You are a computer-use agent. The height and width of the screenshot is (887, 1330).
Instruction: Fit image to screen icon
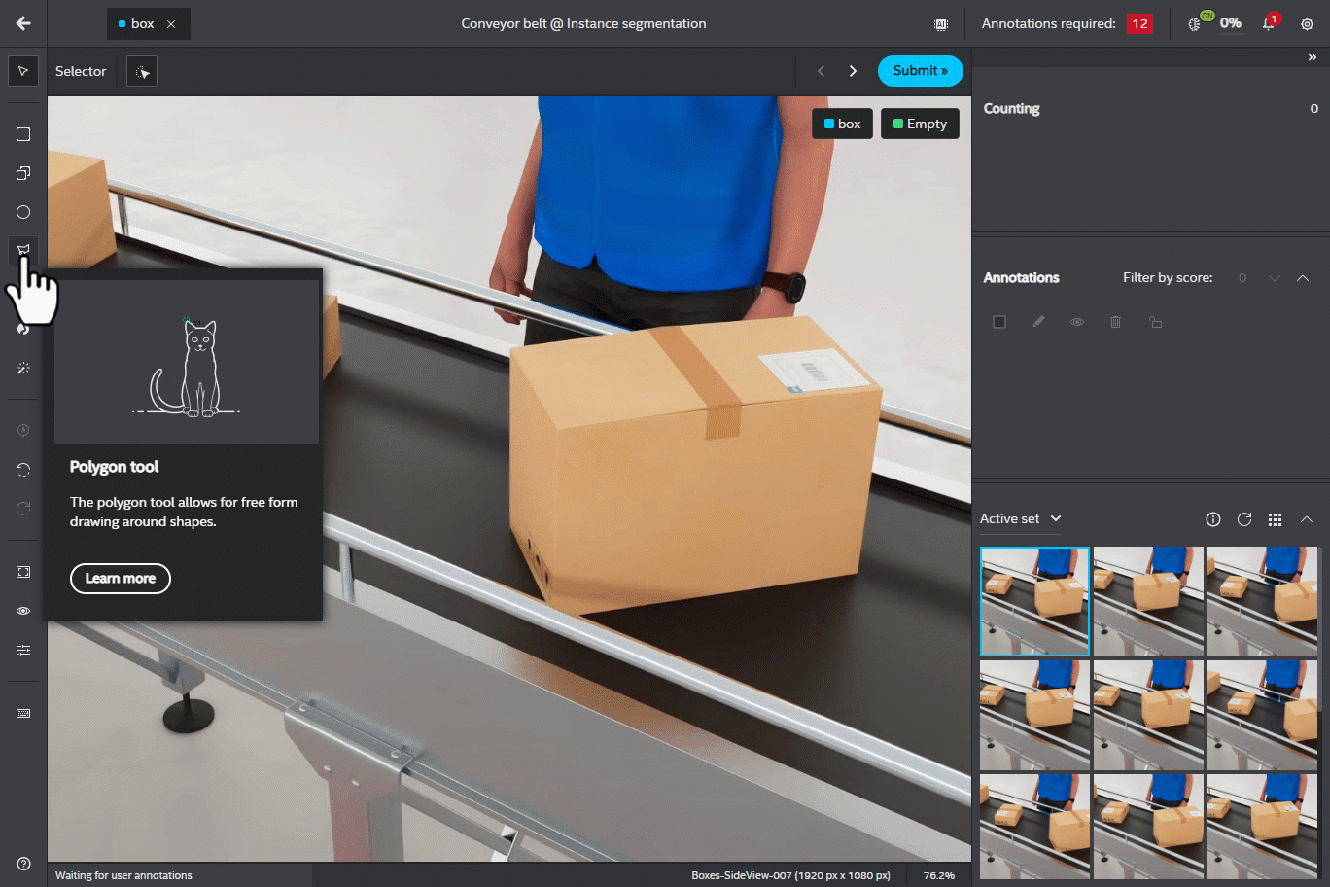coord(23,572)
